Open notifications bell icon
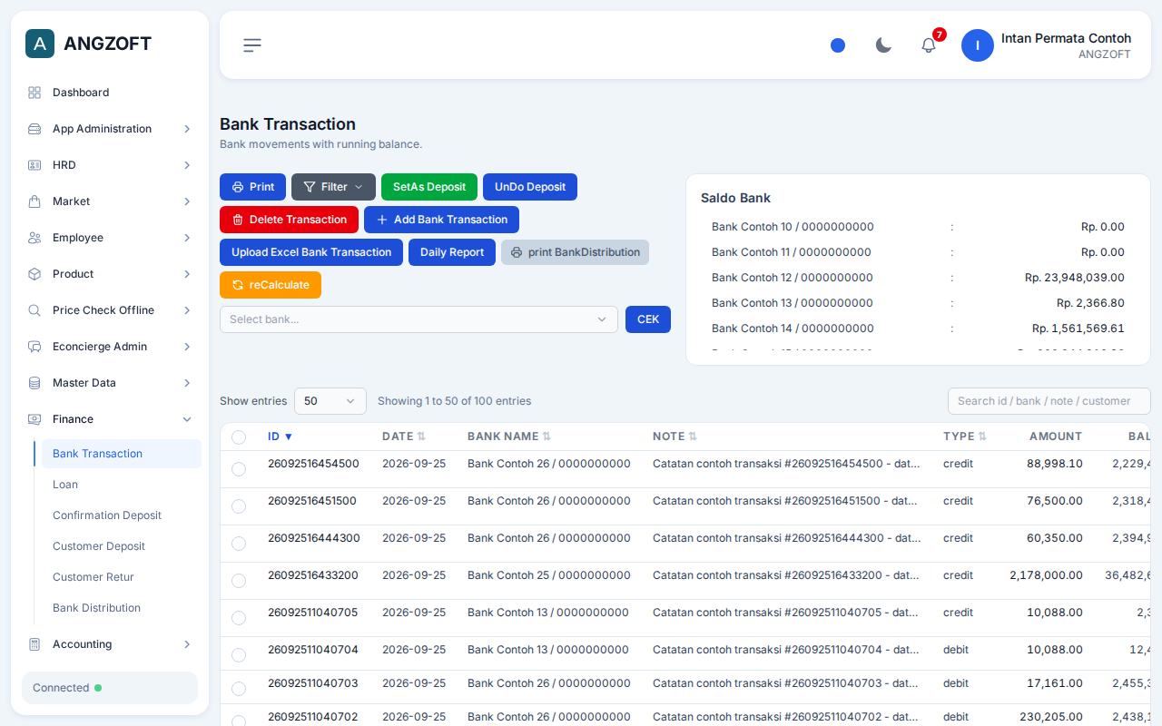This screenshot has width=1162, height=726. 929,45
